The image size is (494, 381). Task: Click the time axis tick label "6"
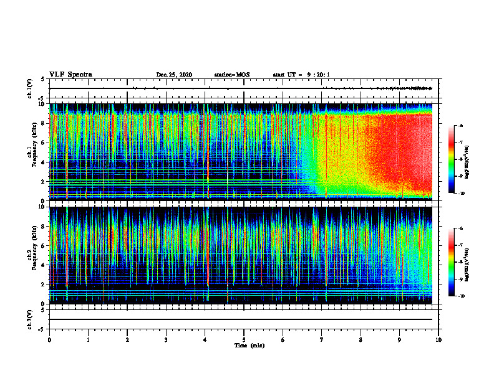(x=283, y=340)
